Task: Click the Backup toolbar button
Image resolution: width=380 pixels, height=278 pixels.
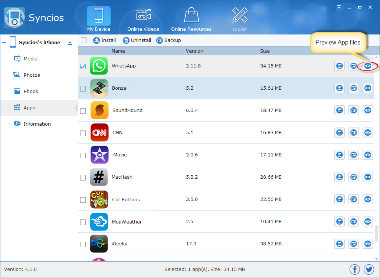Action: [169, 40]
